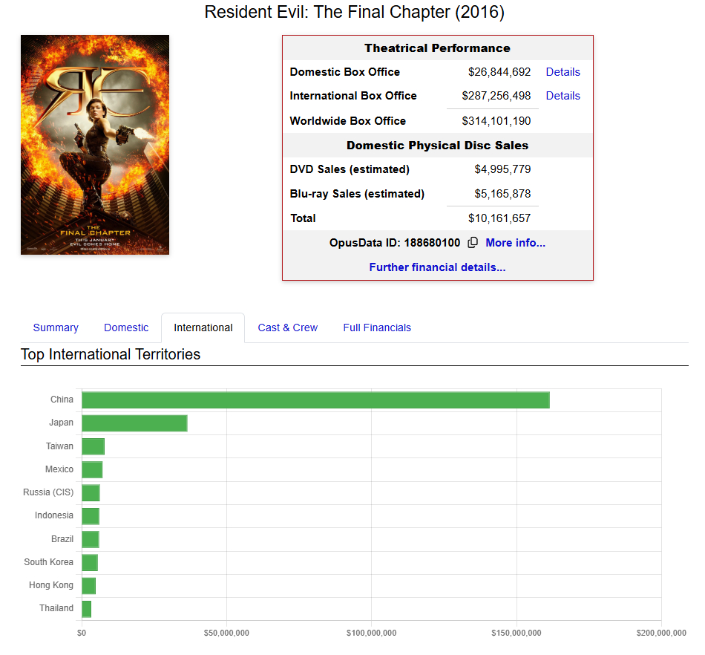Image resolution: width=705 pixels, height=655 pixels.
Task: Select the disc sales Total $10,161,657
Action: [x=499, y=218]
